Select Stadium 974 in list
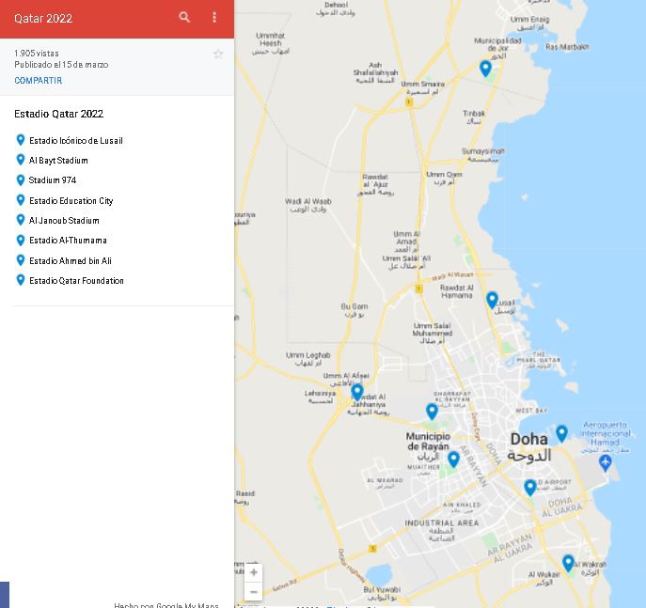Viewport: 646px width, 608px height. point(53,179)
